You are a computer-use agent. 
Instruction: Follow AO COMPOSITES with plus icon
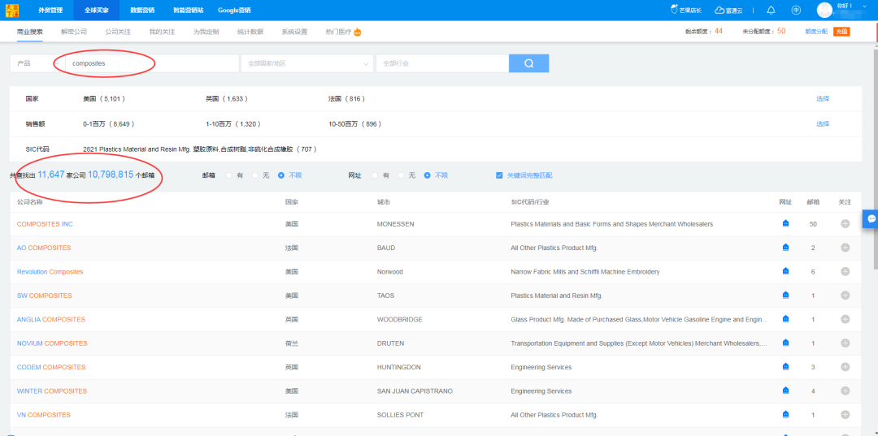click(x=845, y=248)
